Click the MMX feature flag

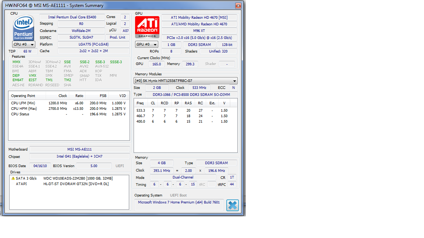(17, 62)
